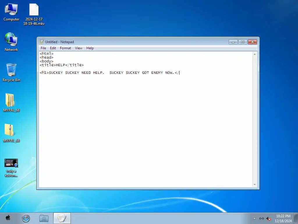Click the muted volume tray icon
Image resolution: width=298 pixels, height=224 pixels.
(269, 219)
